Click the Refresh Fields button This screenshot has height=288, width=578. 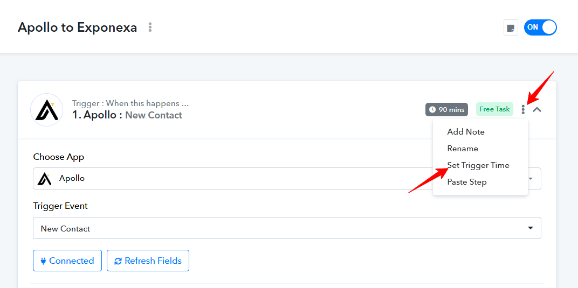[148, 261]
